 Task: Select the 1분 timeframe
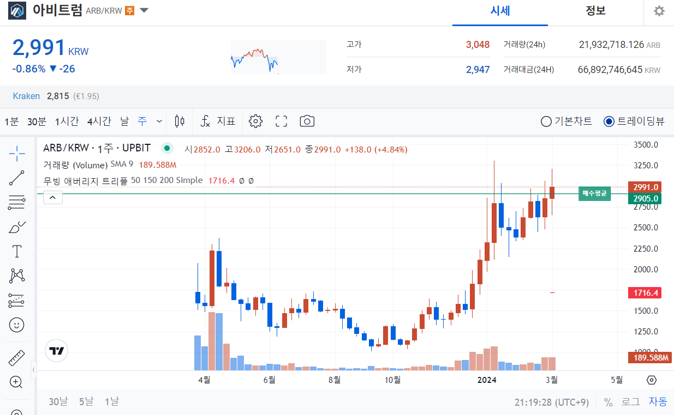coord(11,121)
